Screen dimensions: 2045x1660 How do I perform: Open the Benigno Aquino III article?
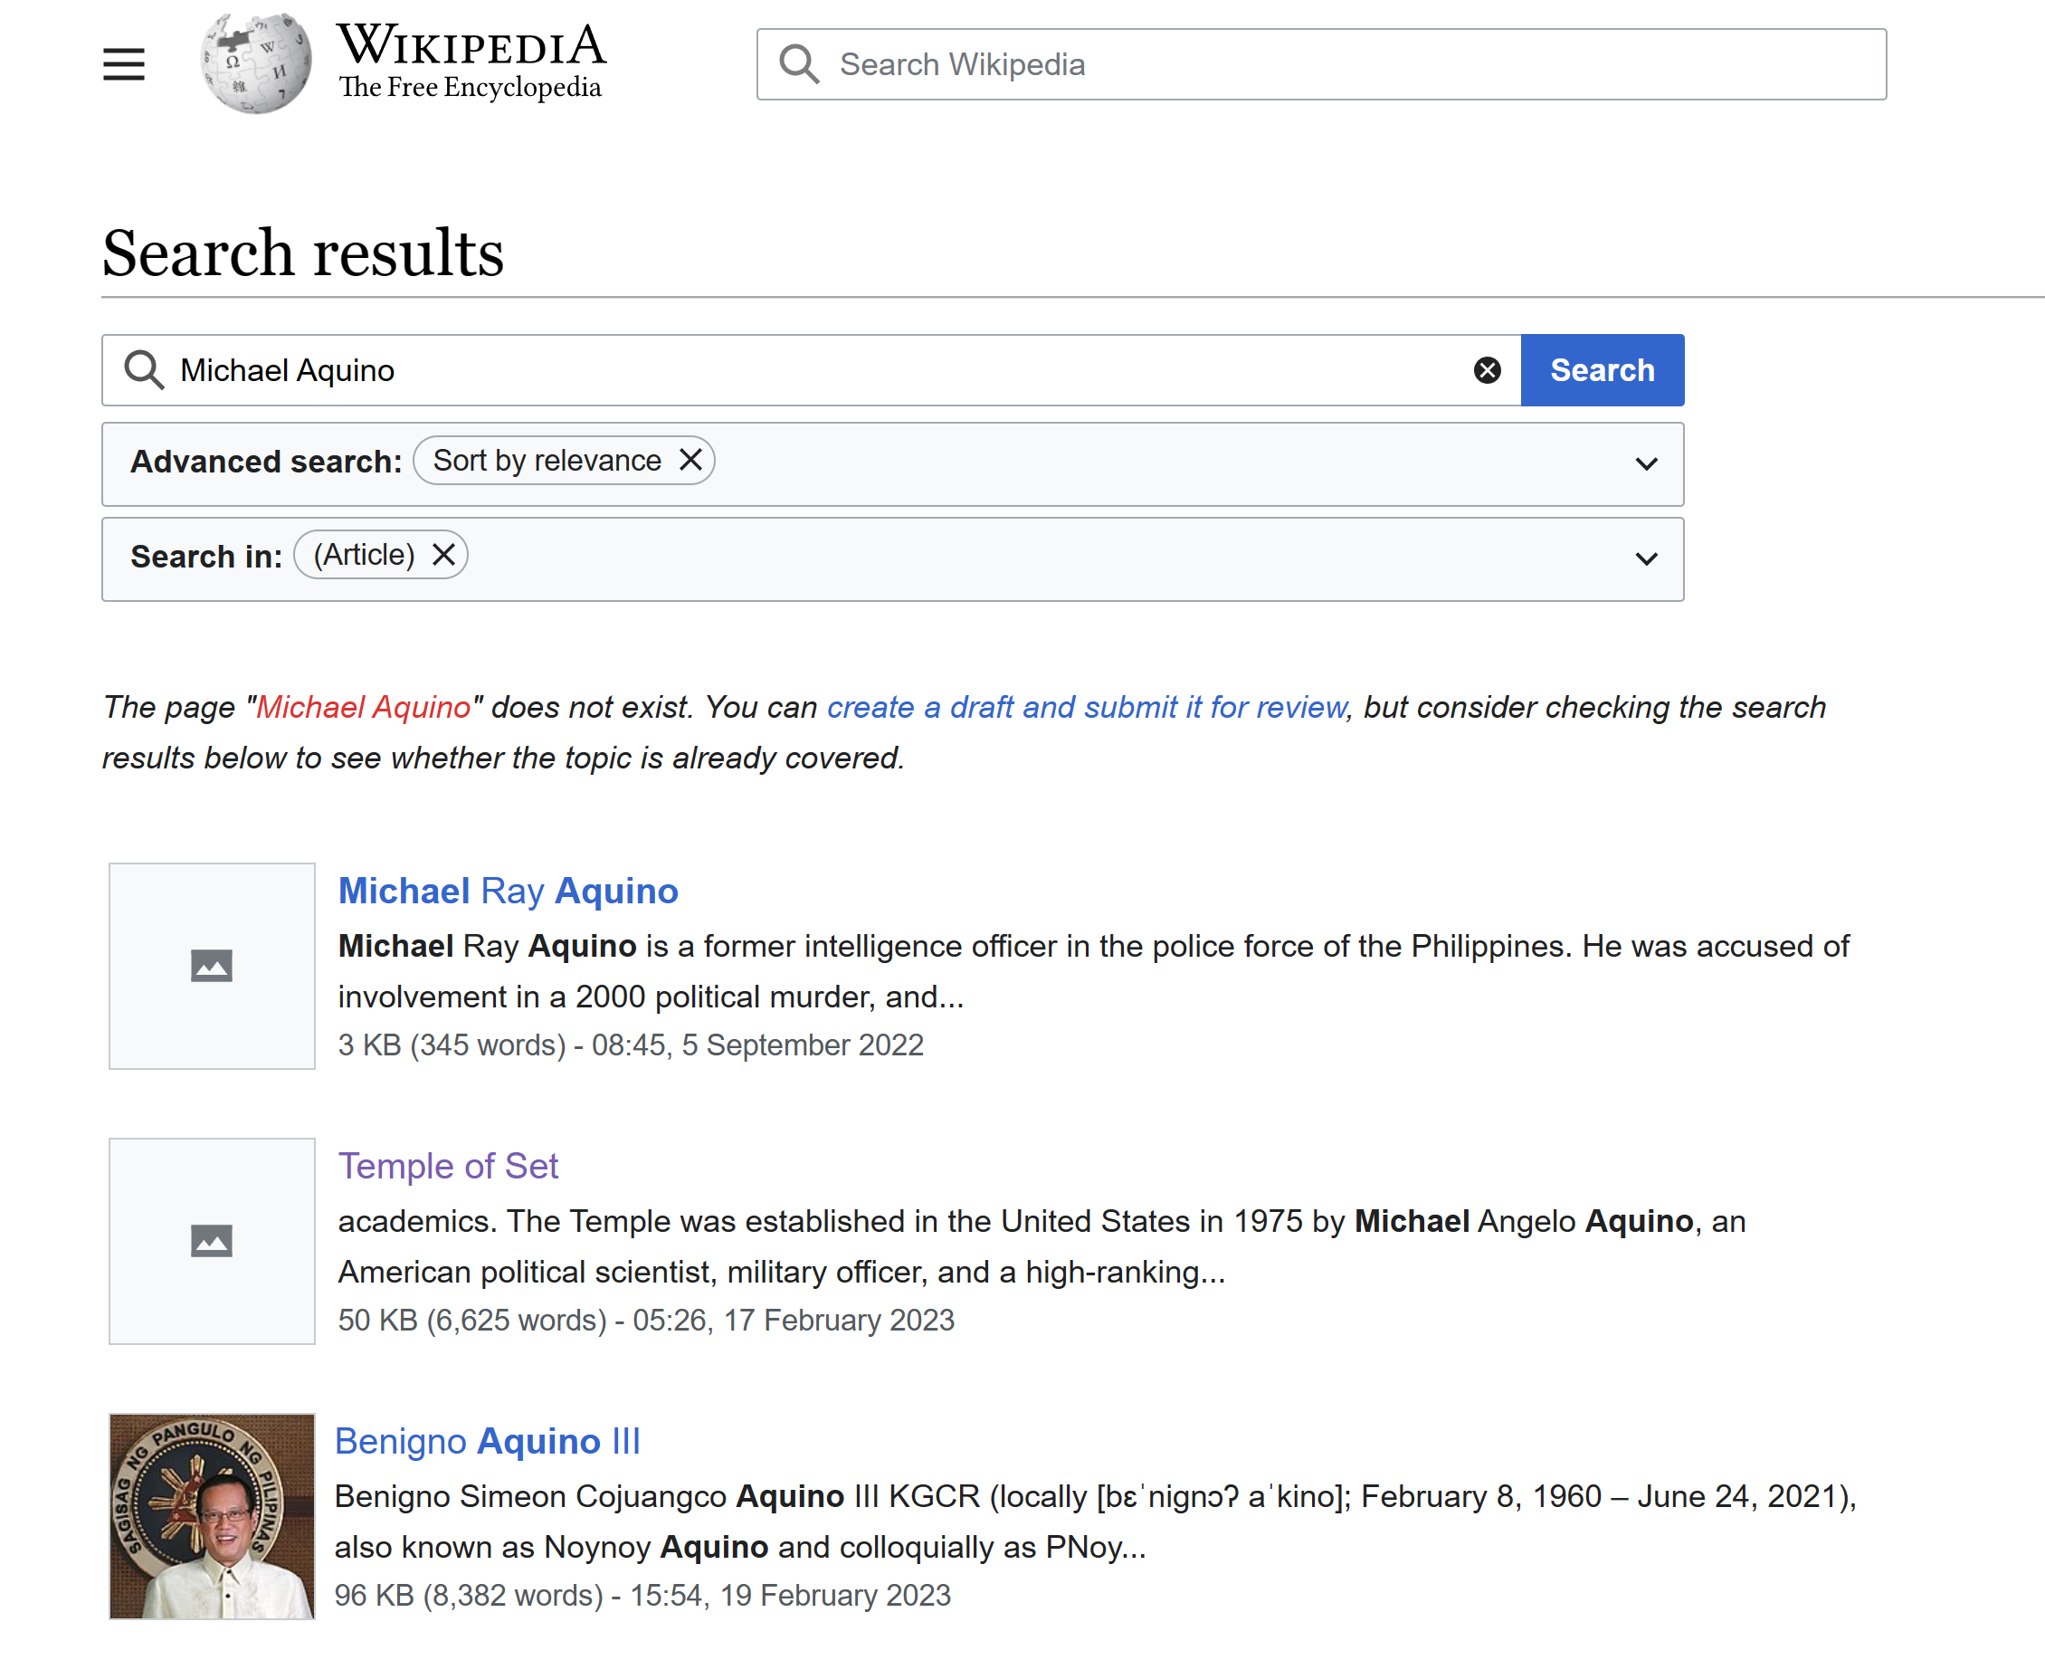pyautogui.click(x=488, y=1441)
